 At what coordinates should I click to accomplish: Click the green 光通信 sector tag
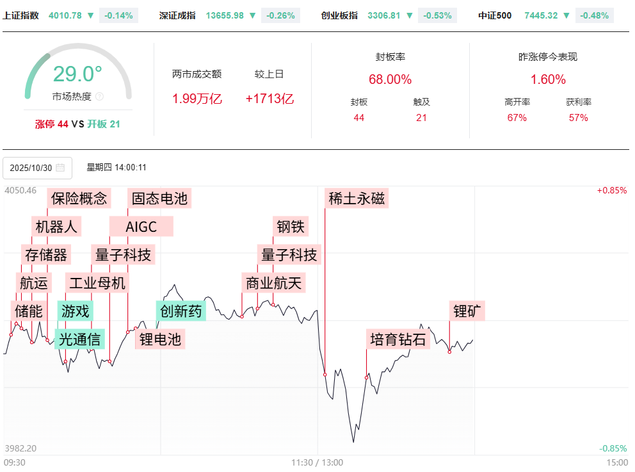pyautogui.click(x=80, y=339)
